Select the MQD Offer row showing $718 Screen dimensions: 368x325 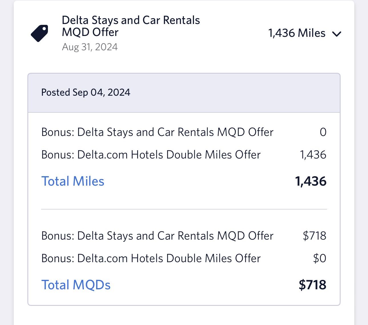[x=157, y=236]
